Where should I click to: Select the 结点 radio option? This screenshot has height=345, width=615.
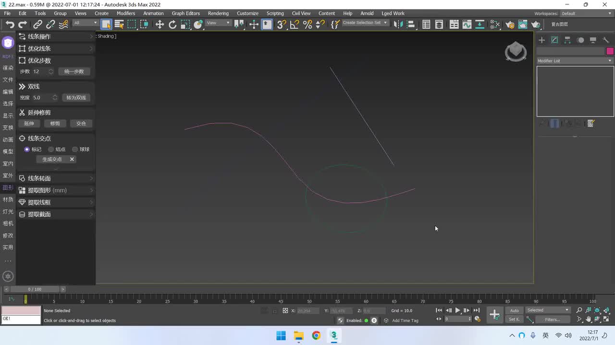pos(57,149)
